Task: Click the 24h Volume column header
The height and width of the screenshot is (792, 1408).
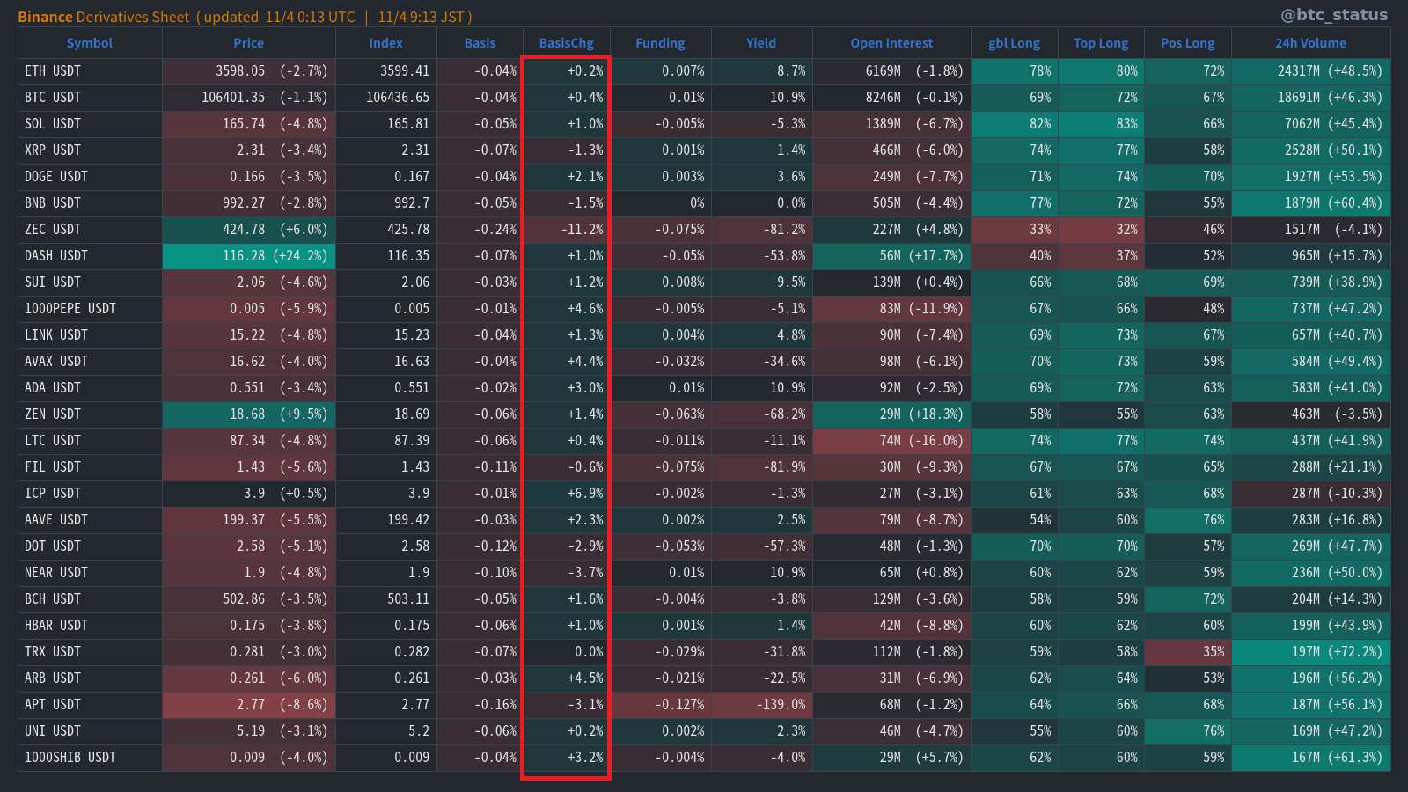Action: (1309, 43)
